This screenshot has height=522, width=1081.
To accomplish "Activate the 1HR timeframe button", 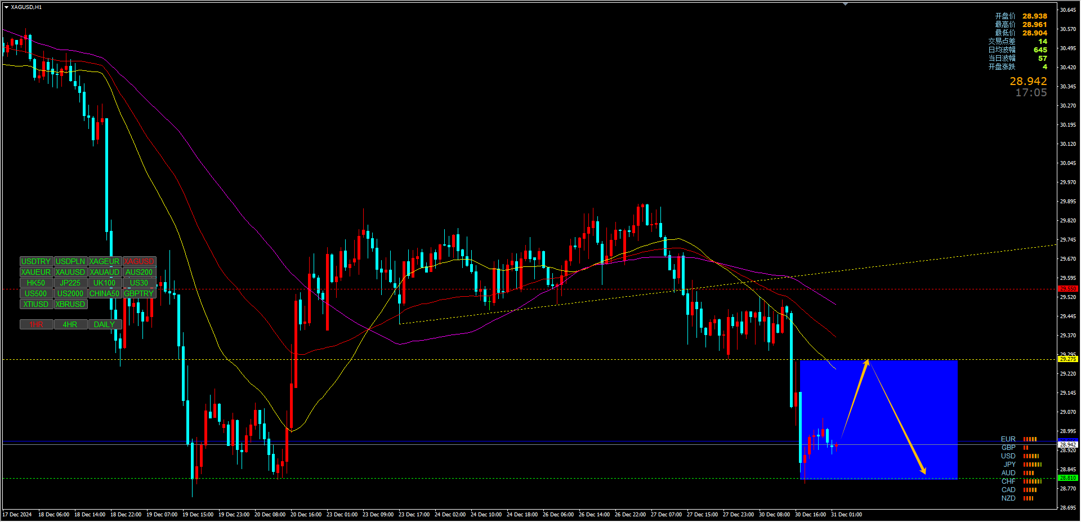I will coord(36,325).
